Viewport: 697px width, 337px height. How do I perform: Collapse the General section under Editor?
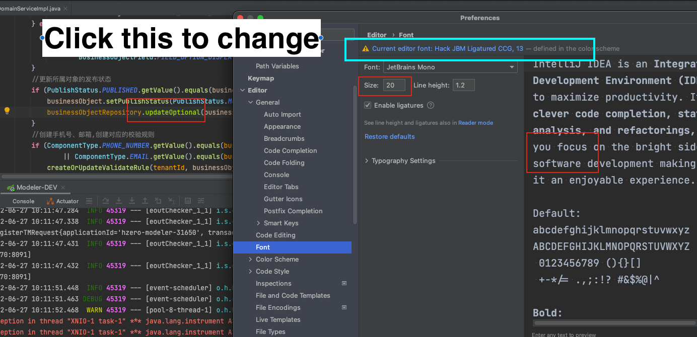(x=250, y=102)
